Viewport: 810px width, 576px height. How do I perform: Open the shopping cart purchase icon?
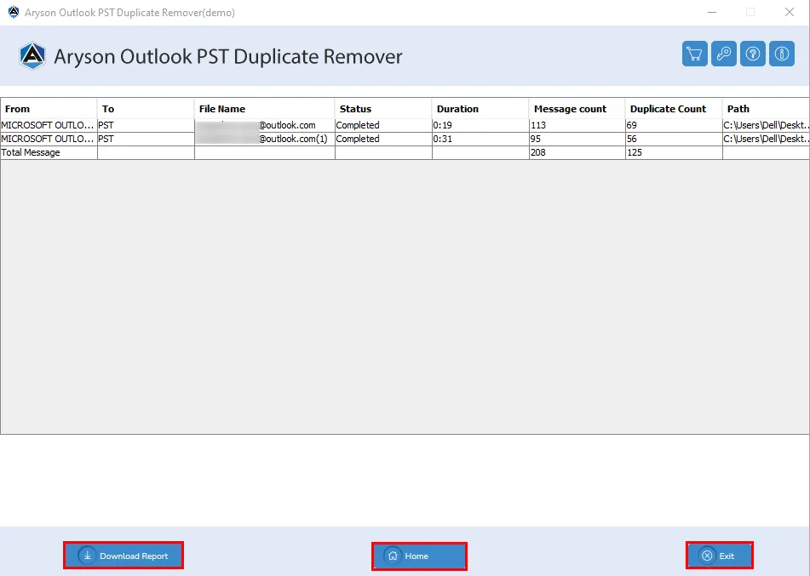(694, 54)
